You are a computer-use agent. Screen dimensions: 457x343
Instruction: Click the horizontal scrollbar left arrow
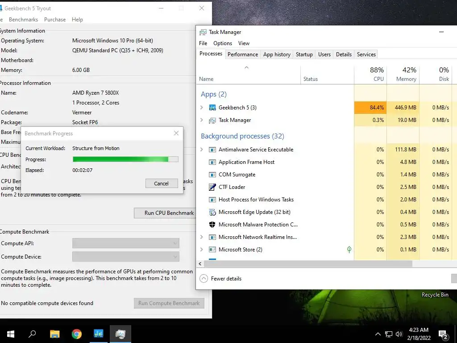coord(200,264)
